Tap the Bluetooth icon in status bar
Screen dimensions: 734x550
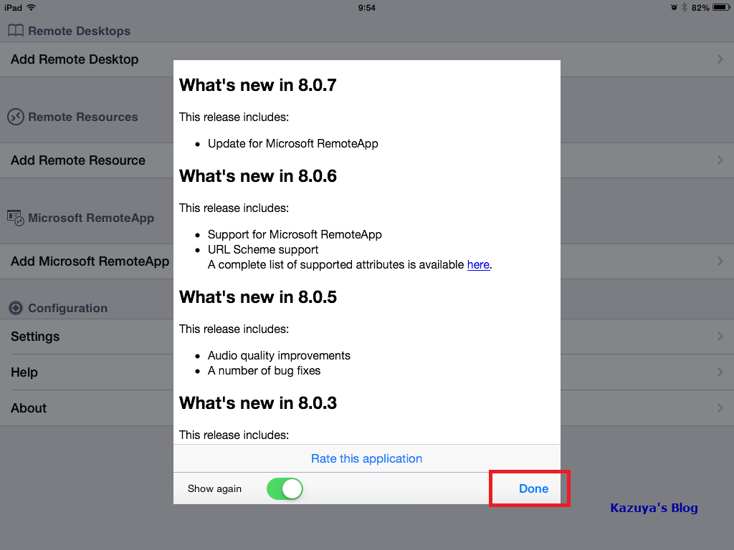click(684, 7)
